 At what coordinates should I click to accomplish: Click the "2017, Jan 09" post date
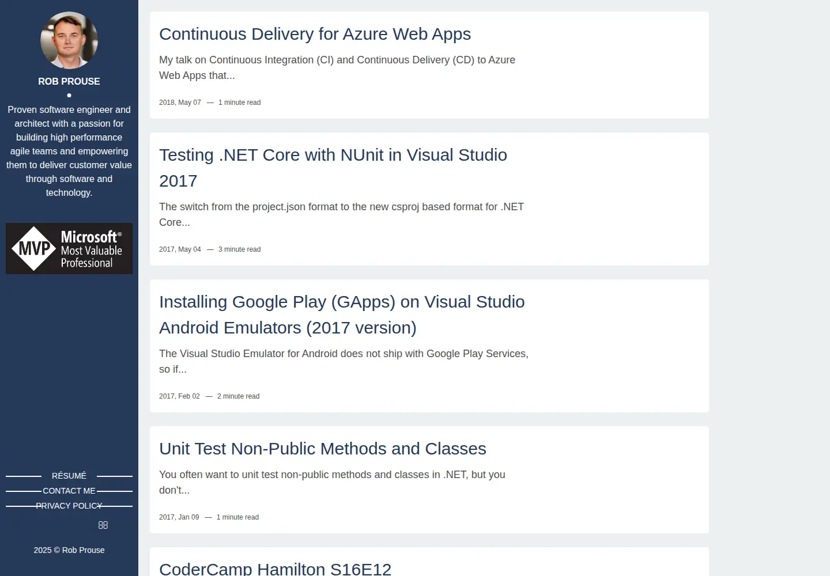[x=179, y=517]
